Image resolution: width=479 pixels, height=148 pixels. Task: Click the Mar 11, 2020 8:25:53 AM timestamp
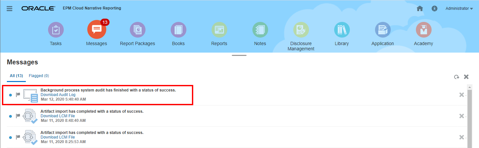[63, 142]
